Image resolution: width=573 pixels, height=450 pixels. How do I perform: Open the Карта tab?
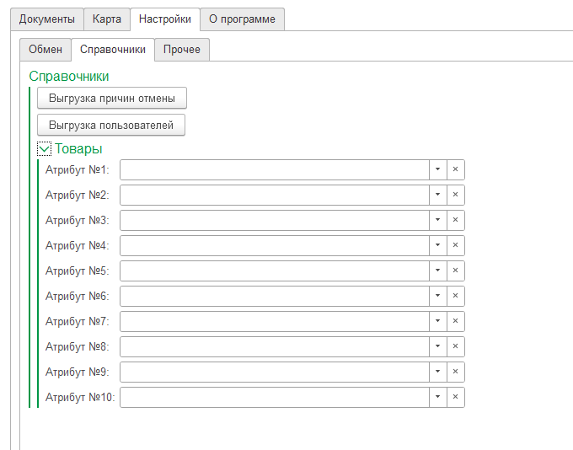click(x=107, y=19)
